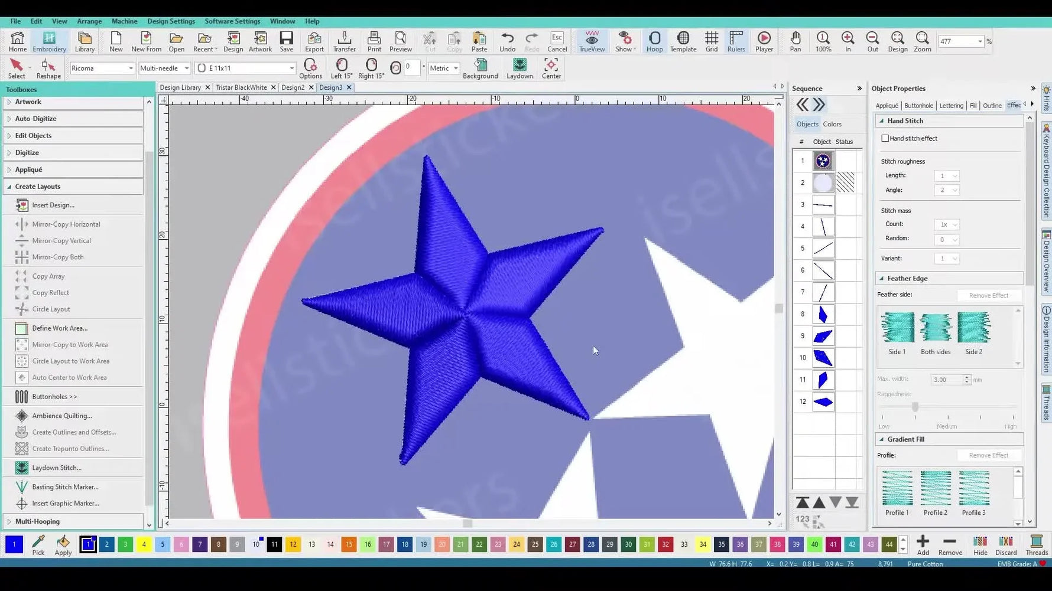Open the zoom percentage dropdown

click(980, 41)
